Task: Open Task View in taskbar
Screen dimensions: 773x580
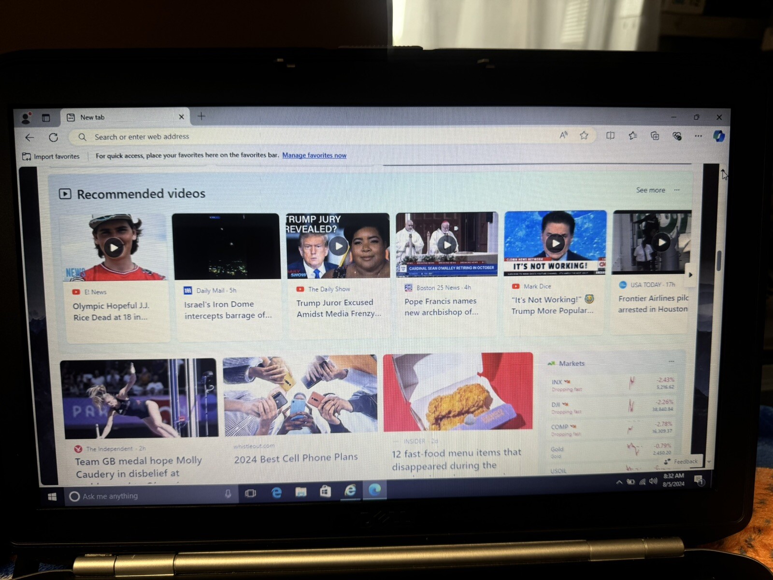Action: [250, 493]
